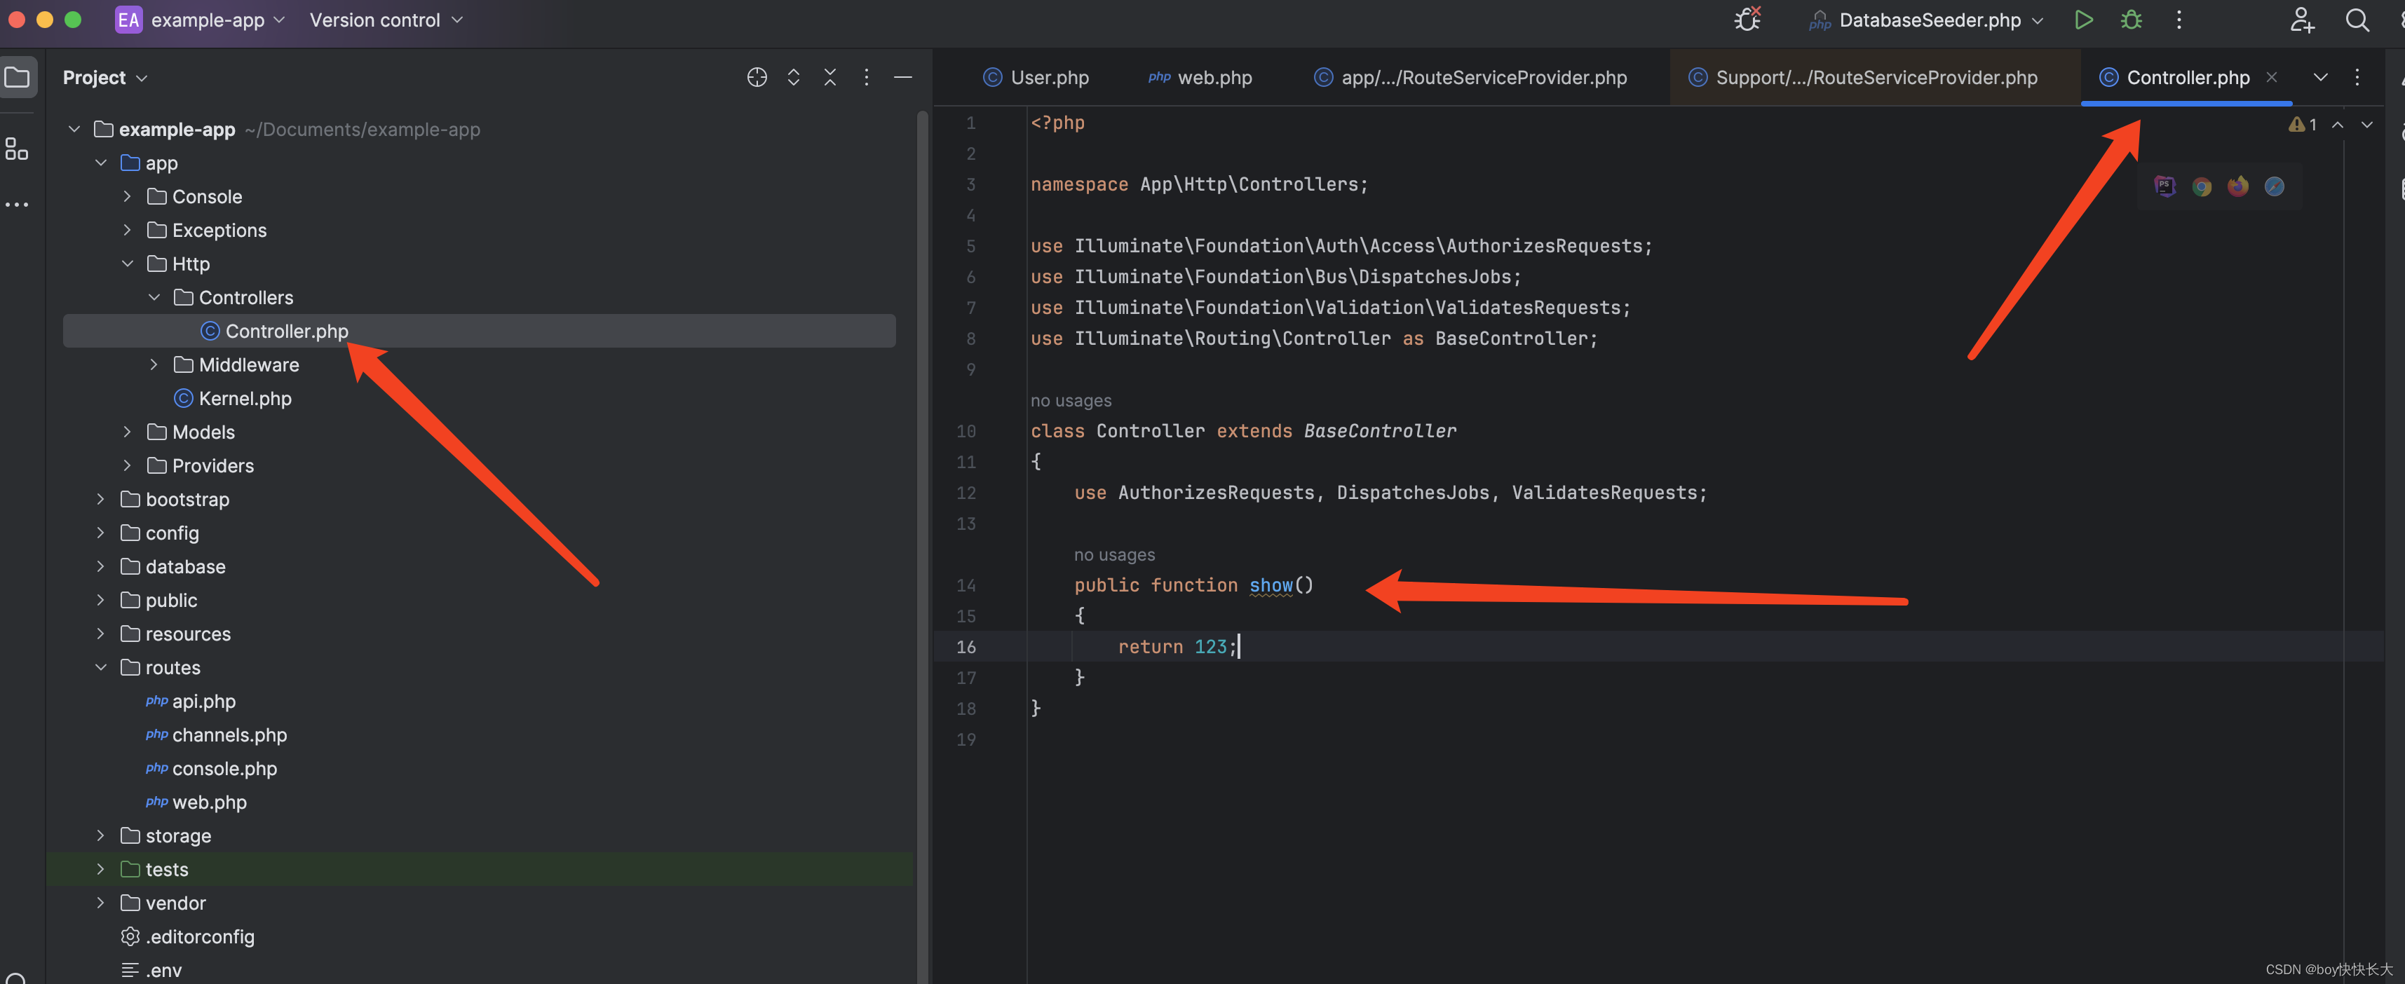2405x984 pixels.
Task: Open file in Chrome browser
Action: (x=2202, y=186)
